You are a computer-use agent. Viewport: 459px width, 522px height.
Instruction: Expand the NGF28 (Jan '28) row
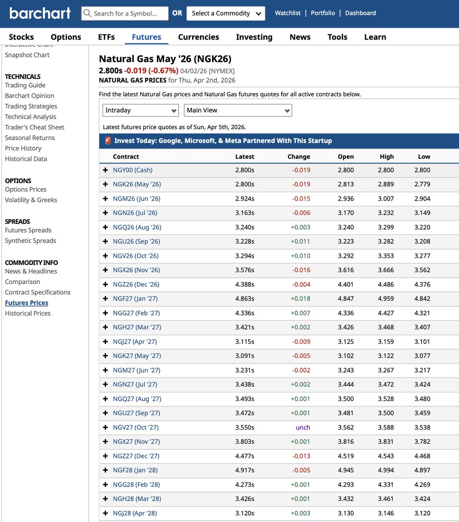tap(105, 470)
